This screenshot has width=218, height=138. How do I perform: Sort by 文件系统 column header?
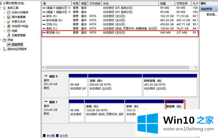95,4
